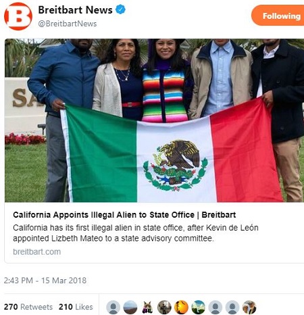Select the last gray default liker avatar
Image resolution: width=304 pixels, height=315 pixels.
[232, 307]
